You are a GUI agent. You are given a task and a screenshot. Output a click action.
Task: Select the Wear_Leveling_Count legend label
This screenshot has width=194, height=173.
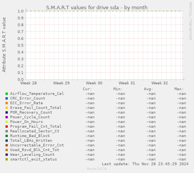click(x=32, y=155)
